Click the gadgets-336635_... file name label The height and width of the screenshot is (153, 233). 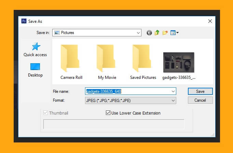(x=179, y=78)
